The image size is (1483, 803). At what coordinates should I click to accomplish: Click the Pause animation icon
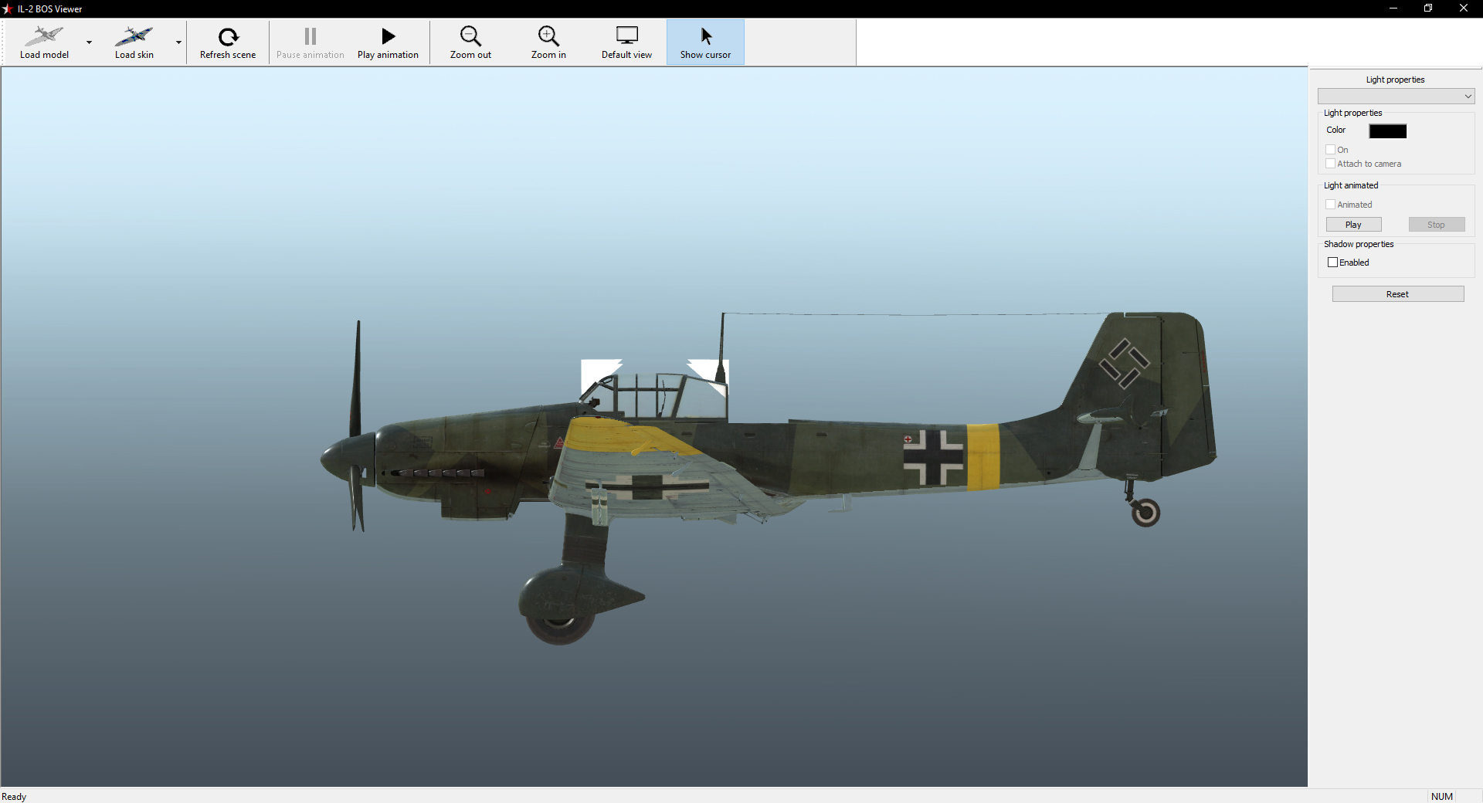311,36
